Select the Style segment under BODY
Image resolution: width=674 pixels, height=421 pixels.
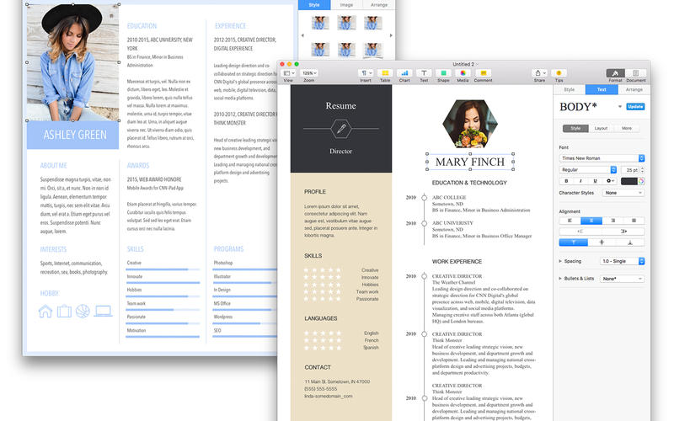tap(575, 129)
